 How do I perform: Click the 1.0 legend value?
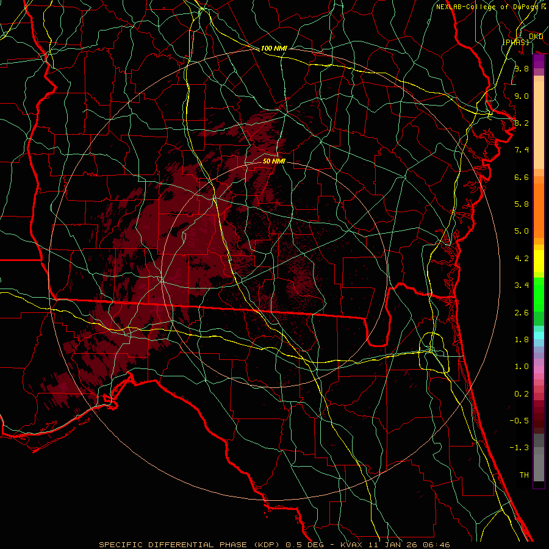[x=522, y=367]
